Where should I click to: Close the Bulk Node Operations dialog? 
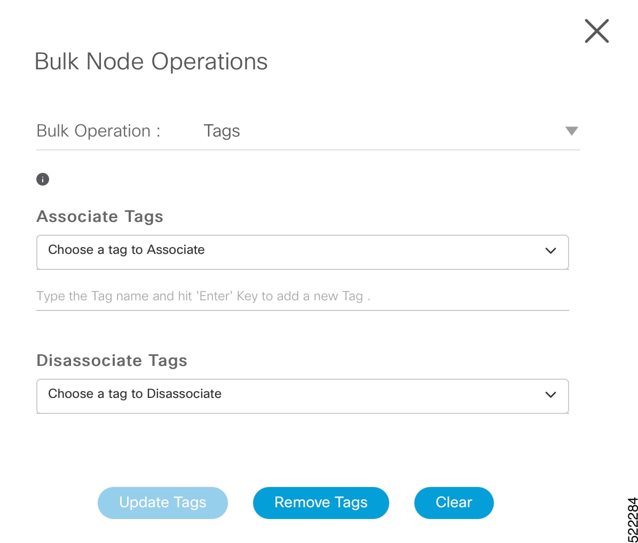(x=596, y=31)
